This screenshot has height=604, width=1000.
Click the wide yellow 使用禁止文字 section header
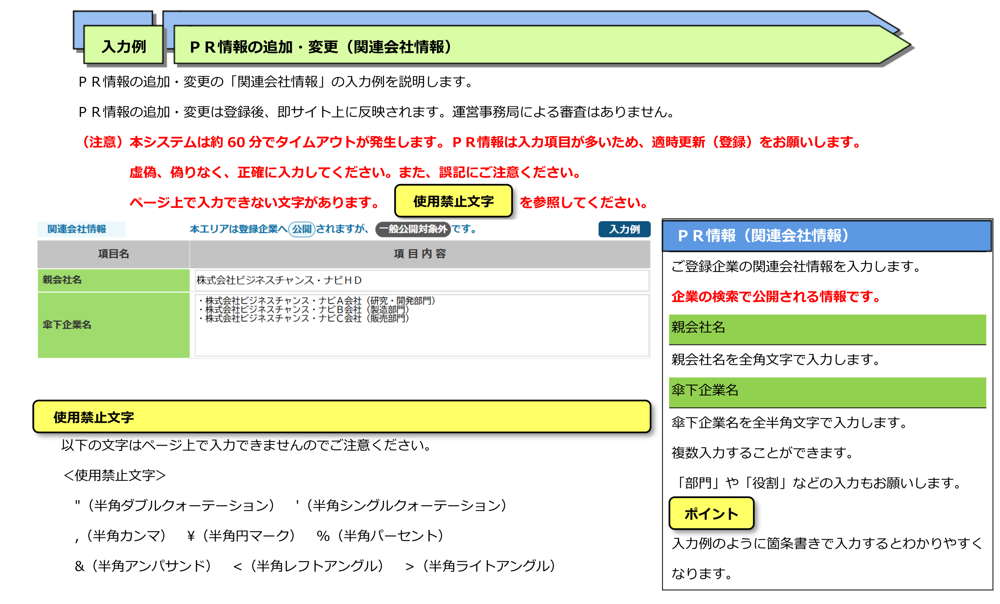342,417
